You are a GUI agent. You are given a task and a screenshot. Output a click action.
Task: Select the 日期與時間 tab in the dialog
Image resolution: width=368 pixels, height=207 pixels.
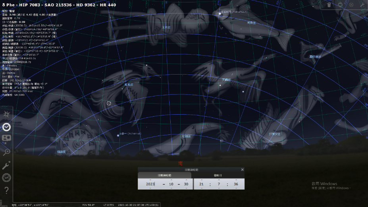[164, 175]
